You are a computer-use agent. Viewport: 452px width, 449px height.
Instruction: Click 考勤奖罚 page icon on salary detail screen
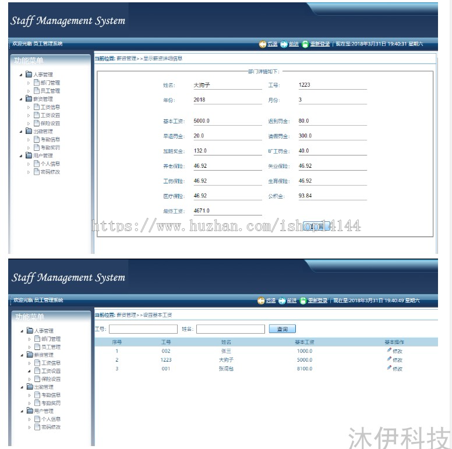pos(37,147)
